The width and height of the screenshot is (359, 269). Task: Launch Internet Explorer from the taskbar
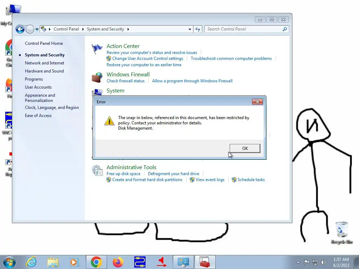click(x=31, y=262)
